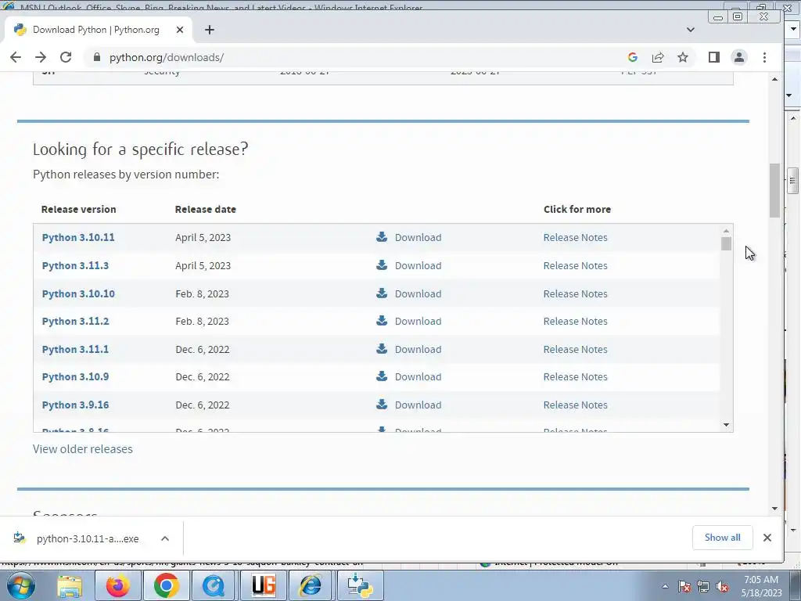This screenshot has height=601, width=801.
Task: Open Release Notes for Python 3.10.11
Action: point(575,238)
